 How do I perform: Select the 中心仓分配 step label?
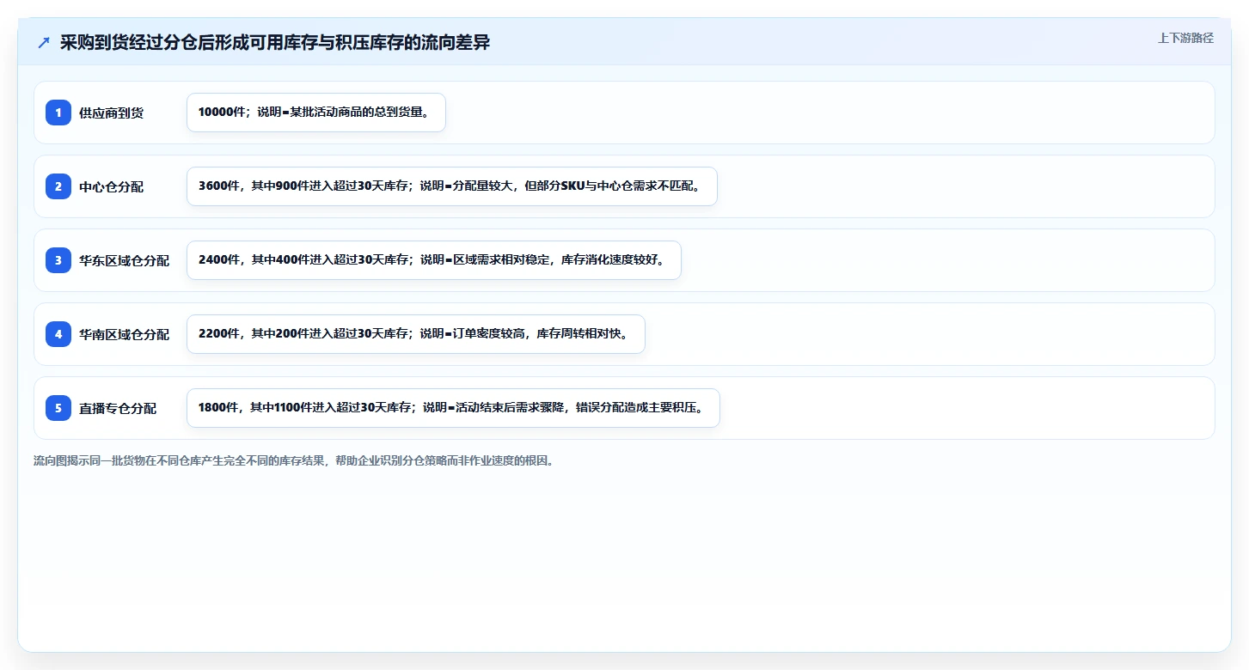tap(111, 186)
